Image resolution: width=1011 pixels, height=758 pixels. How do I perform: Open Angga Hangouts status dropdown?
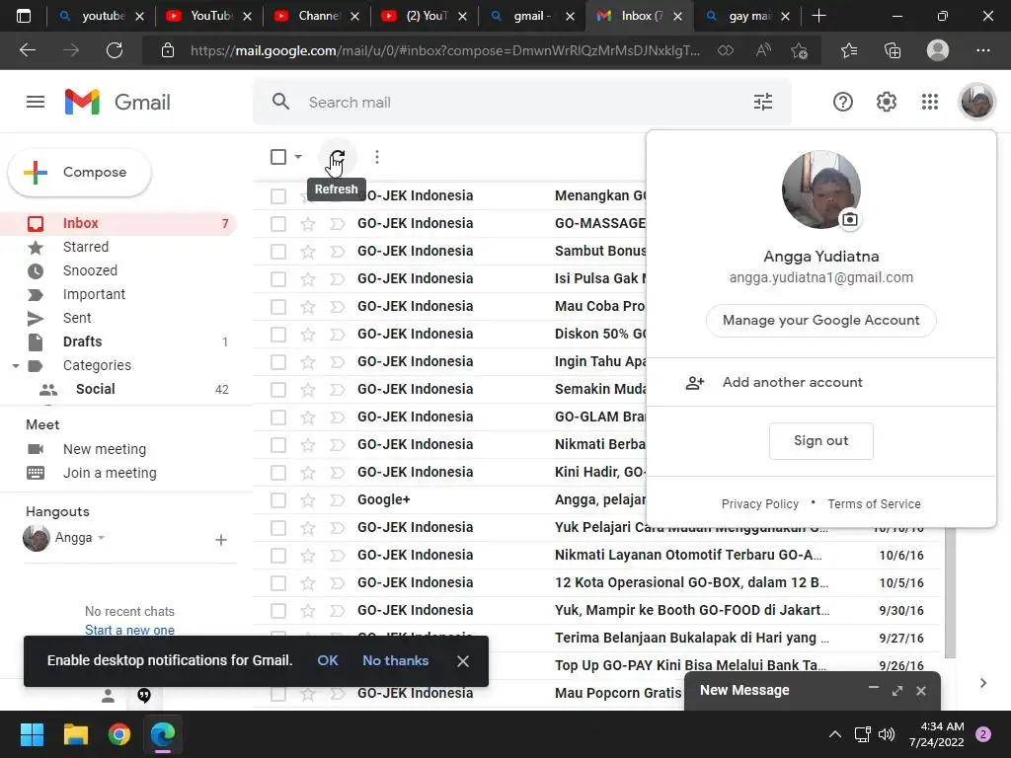pyautogui.click(x=102, y=538)
